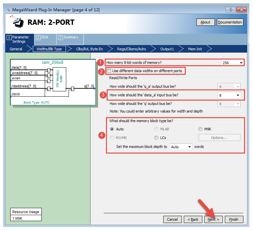253x230 pixels.
Task: Select LCs memory block type
Action: pyautogui.click(x=156, y=138)
